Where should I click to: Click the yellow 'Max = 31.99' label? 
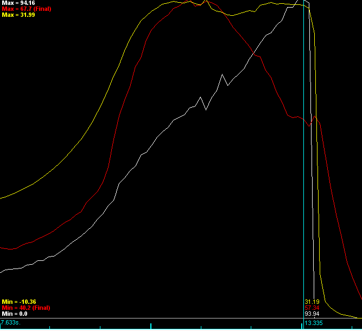(18, 15)
